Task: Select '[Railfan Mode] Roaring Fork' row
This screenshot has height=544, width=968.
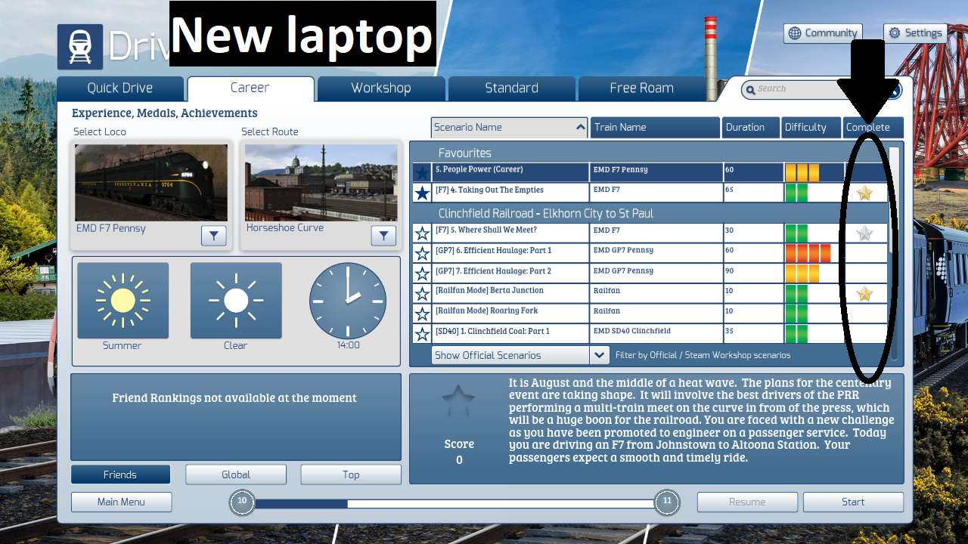Action: click(650, 314)
